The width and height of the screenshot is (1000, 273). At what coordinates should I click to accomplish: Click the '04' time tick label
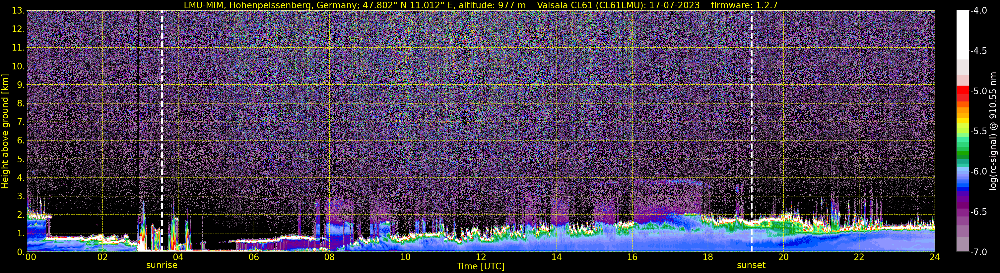pyautogui.click(x=178, y=257)
